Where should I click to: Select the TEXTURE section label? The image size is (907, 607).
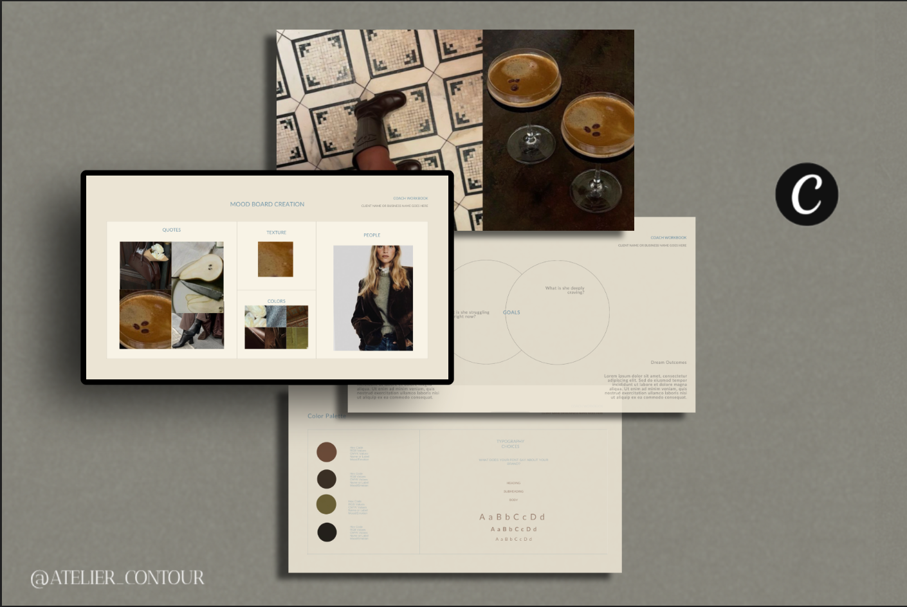coord(277,233)
